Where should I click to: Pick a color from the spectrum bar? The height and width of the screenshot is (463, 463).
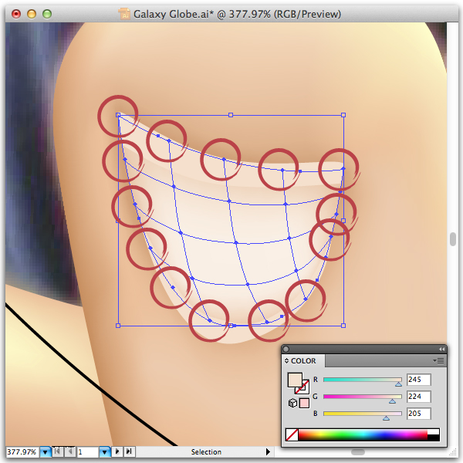tap(363, 434)
